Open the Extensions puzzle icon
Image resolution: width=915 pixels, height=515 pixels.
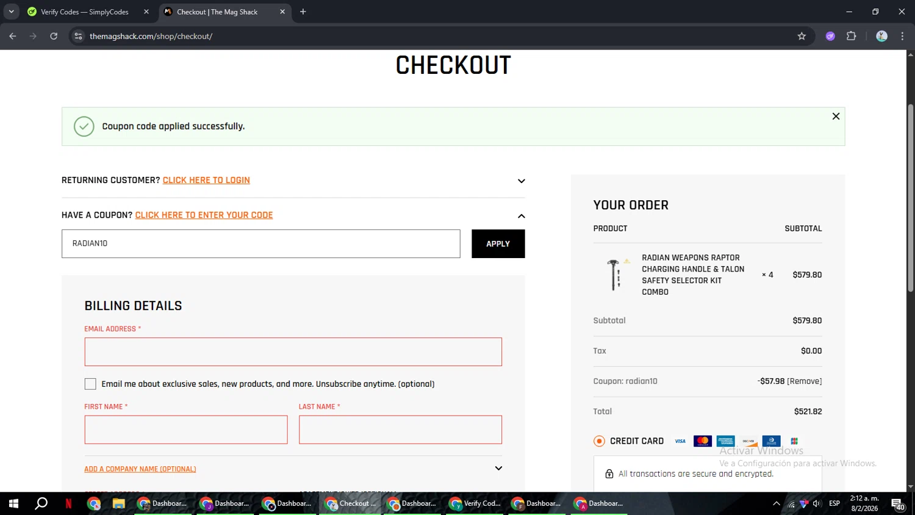852,36
